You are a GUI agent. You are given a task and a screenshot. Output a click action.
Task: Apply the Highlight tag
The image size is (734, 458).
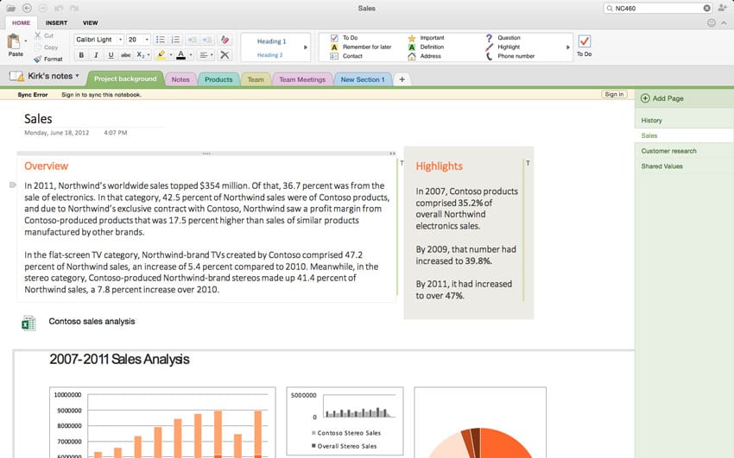503,47
